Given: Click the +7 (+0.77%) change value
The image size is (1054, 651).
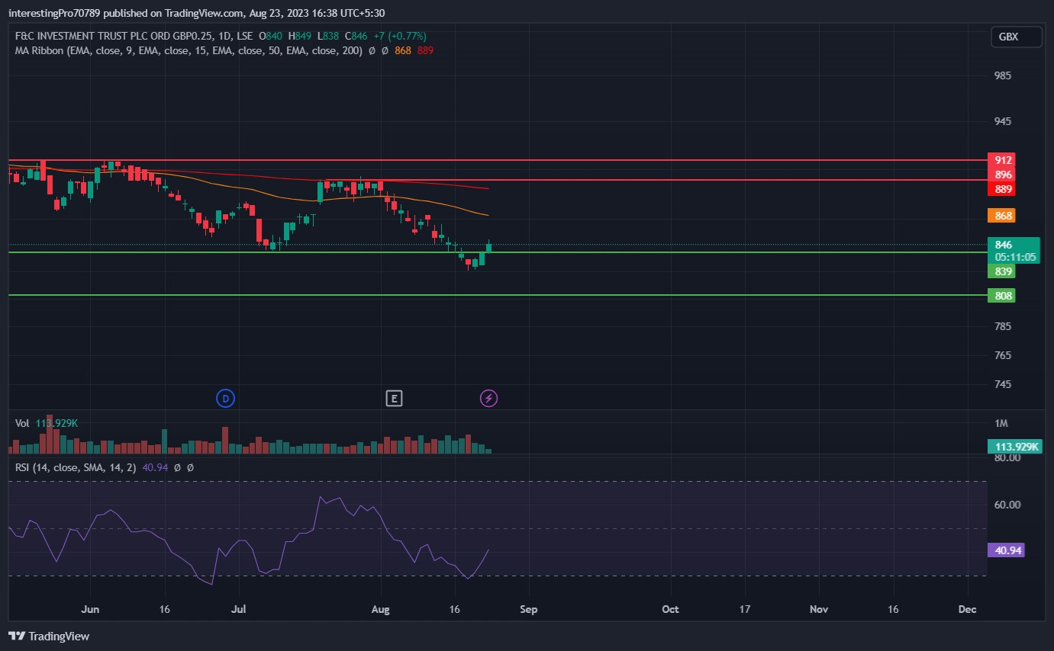Looking at the screenshot, I should click(400, 36).
